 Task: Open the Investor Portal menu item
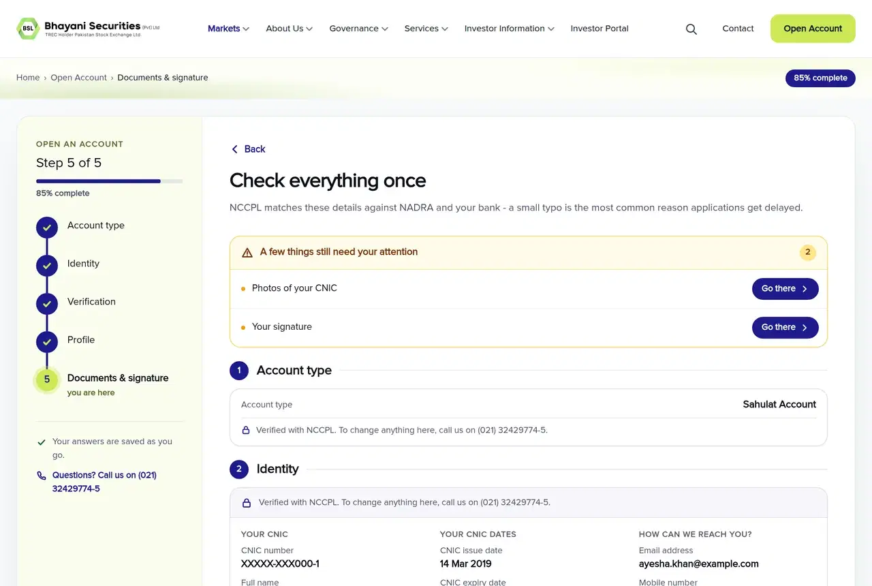click(x=599, y=29)
